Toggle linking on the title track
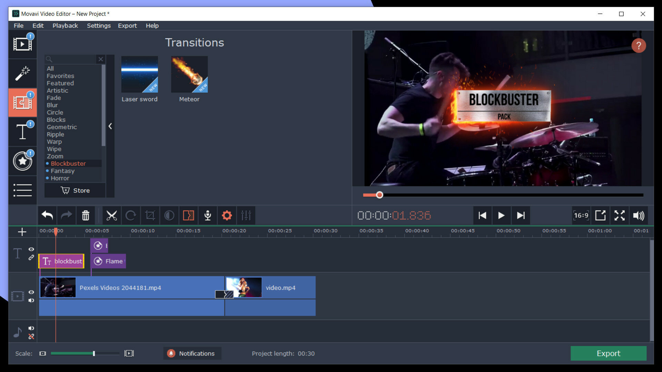Image resolution: width=662 pixels, height=372 pixels. 31,257
